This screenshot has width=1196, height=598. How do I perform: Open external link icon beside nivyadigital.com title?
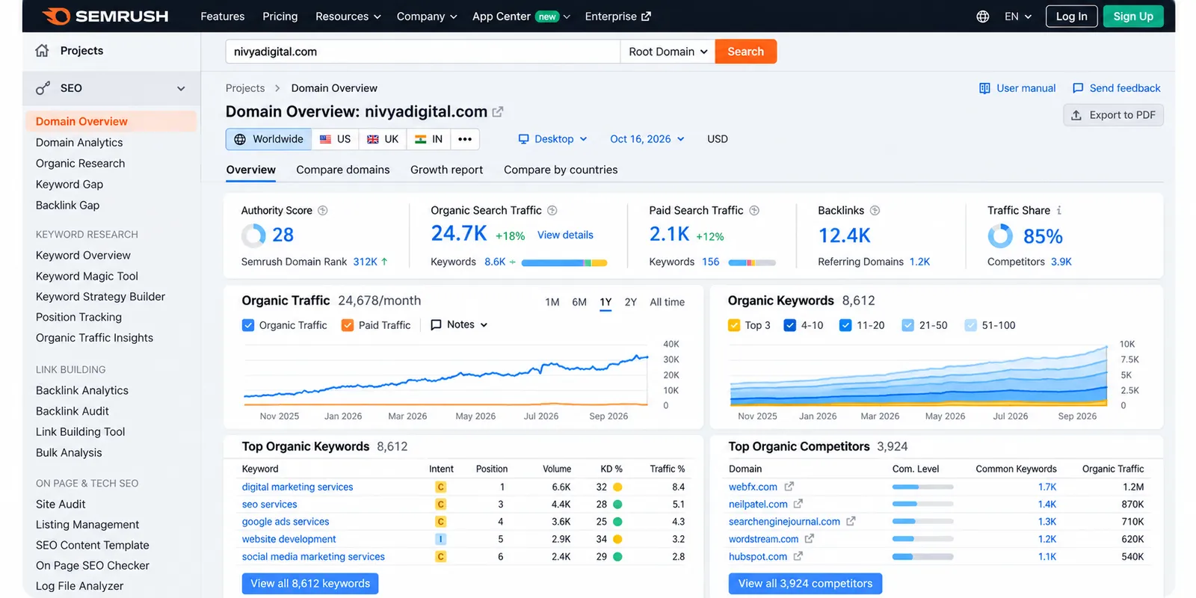point(498,112)
